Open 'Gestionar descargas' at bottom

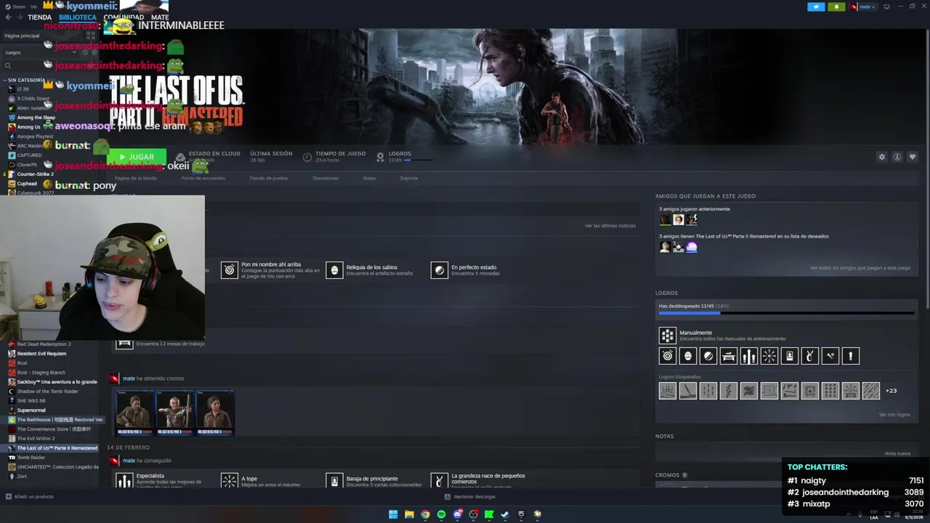coord(470,497)
